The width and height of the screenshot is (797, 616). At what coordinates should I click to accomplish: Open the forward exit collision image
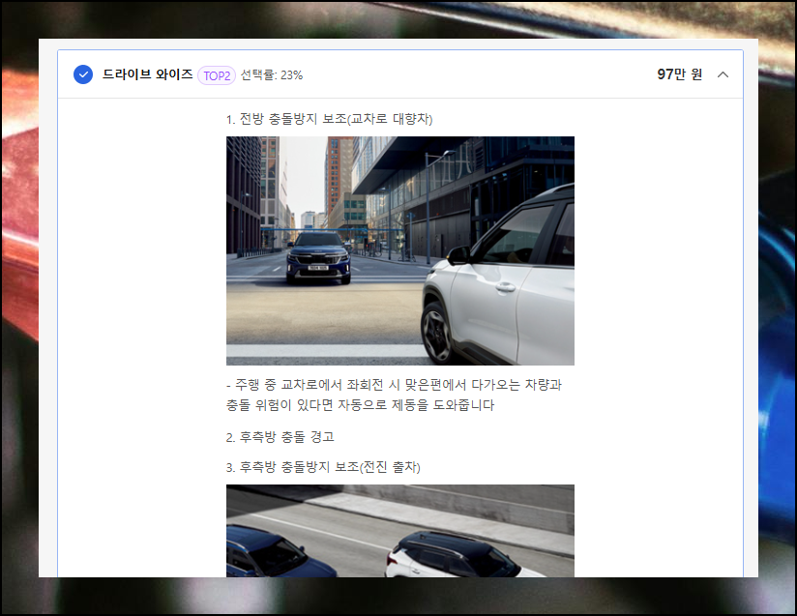coord(400,531)
